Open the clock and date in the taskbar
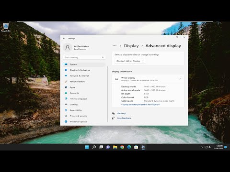 coord(218,147)
